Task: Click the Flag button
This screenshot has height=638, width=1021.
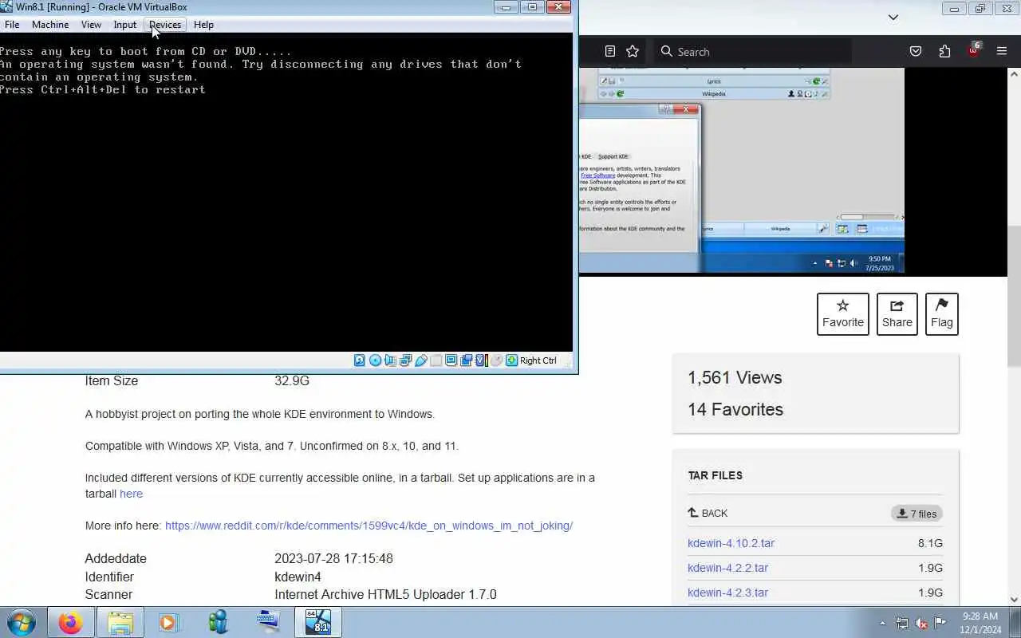Action: click(942, 314)
